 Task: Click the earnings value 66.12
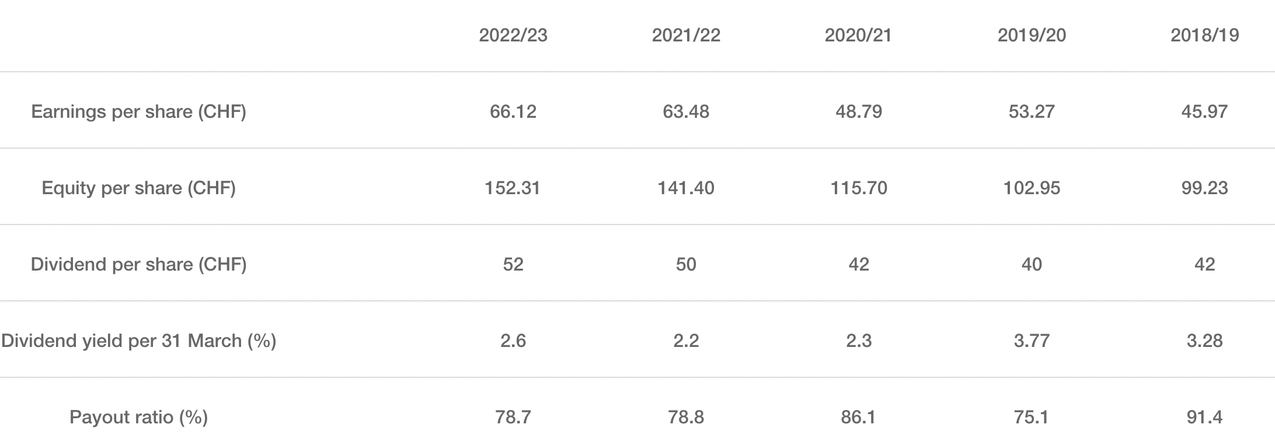coord(513,111)
